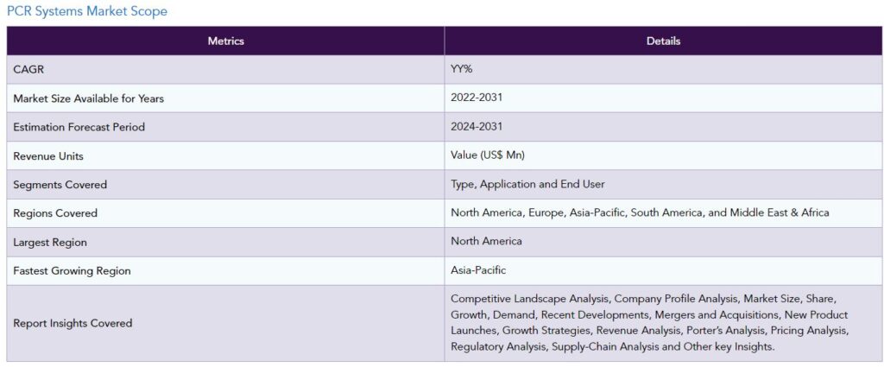This screenshot has width=884, height=367.
Task: Select Market Size Available for Years label
Action: [x=89, y=98]
